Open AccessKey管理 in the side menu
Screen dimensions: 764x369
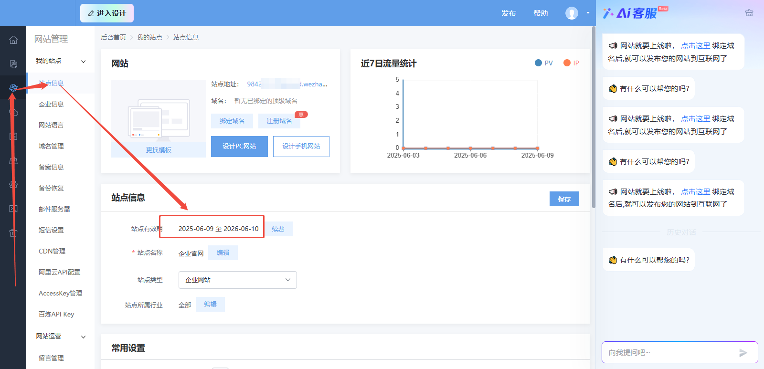pos(60,293)
